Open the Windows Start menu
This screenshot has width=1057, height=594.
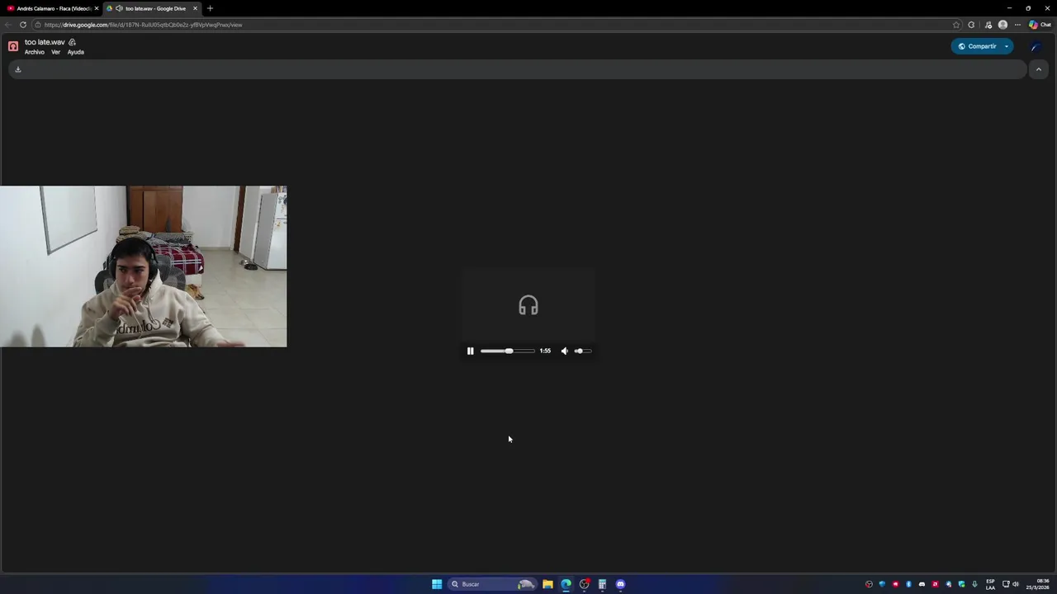coord(437,584)
